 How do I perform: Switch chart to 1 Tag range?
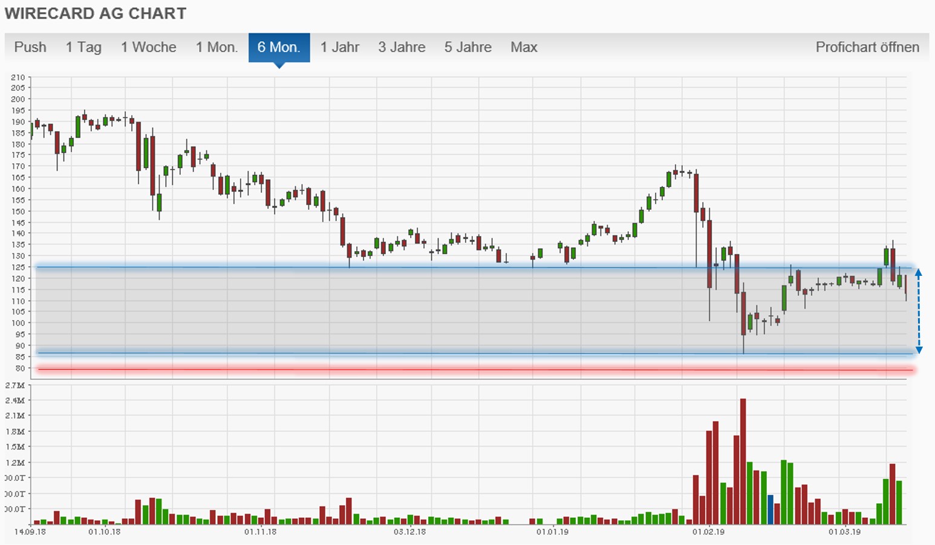83,47
